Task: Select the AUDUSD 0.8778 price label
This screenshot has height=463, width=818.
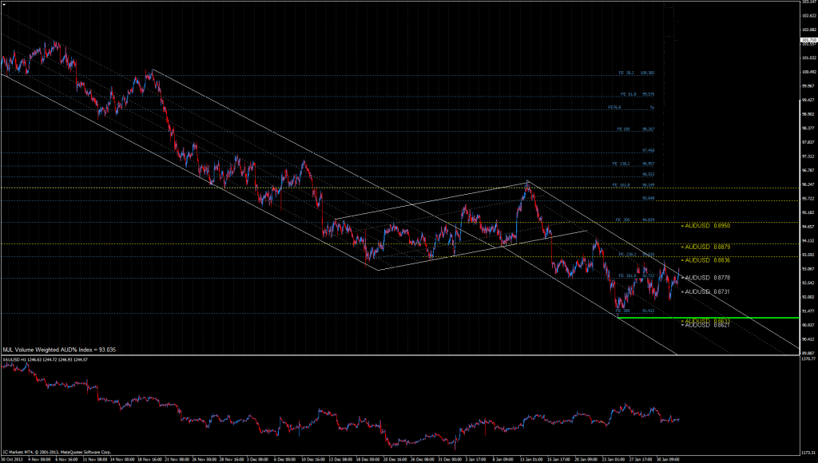Action: click(x=708, y=278)
